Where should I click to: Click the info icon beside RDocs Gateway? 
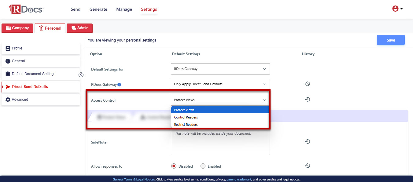(119, 85)
